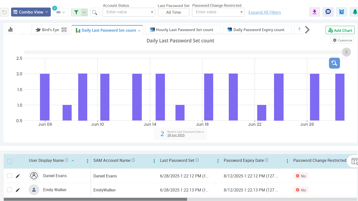The image size is (358, 201).
Task: Click the Add Chart button
Action: pos(340,30)
